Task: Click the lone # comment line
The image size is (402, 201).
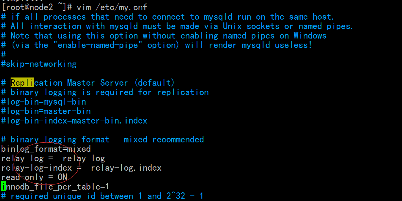Action: pos(3,55)
